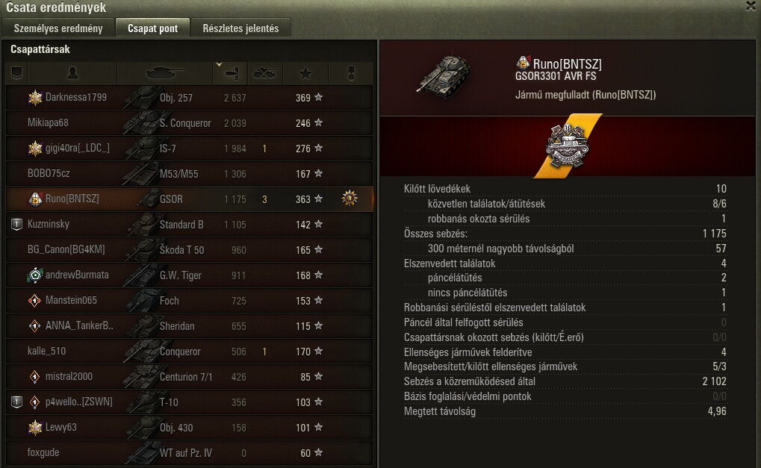Close the Csata eredmények window
This screenshot has height=468, width=761.
tap(751, 5)
